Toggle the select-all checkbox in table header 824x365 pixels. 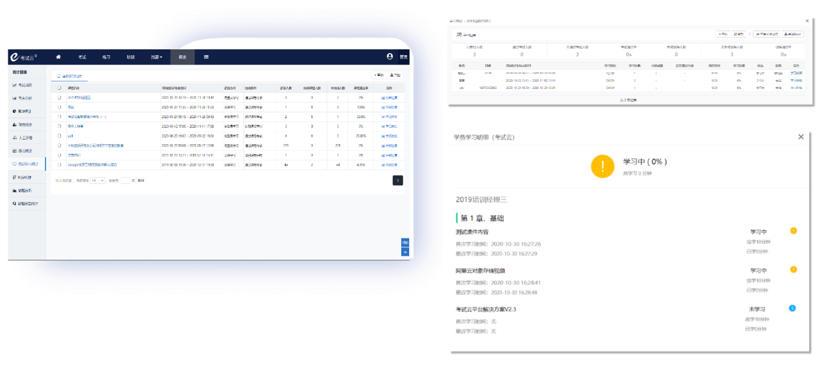[60, 88]
